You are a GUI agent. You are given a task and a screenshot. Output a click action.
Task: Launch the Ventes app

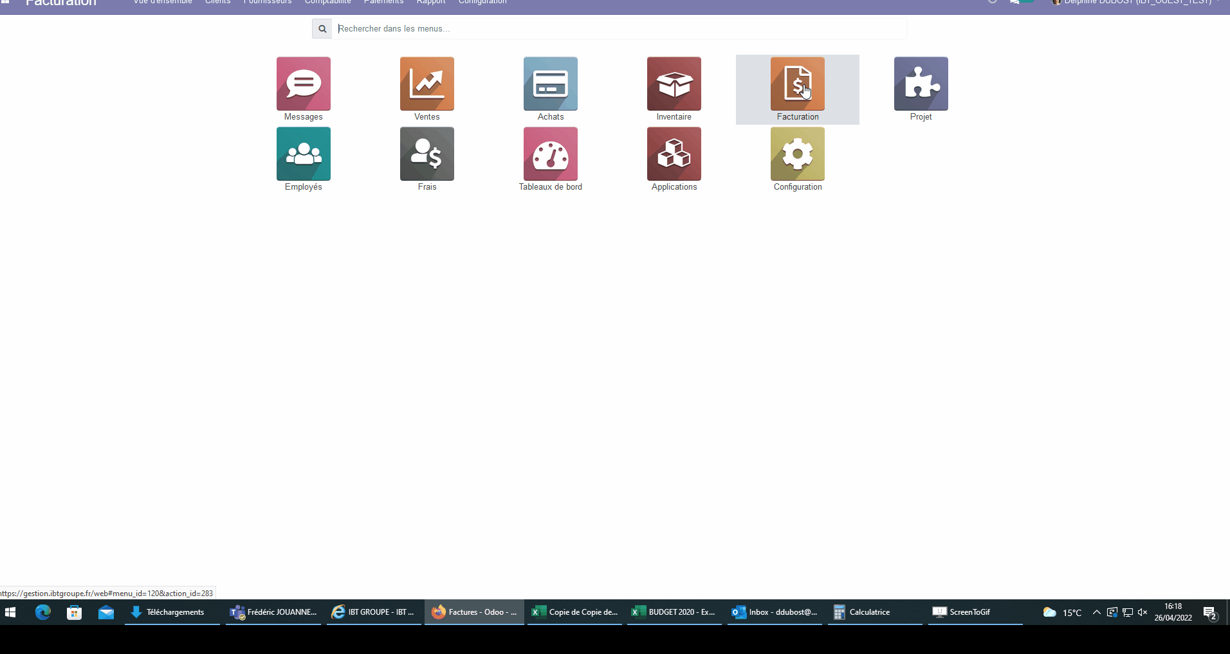pos(427,84)
